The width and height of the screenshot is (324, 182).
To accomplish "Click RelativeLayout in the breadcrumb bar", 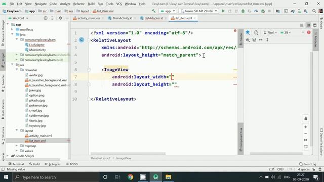I will [x=101, y=158].
